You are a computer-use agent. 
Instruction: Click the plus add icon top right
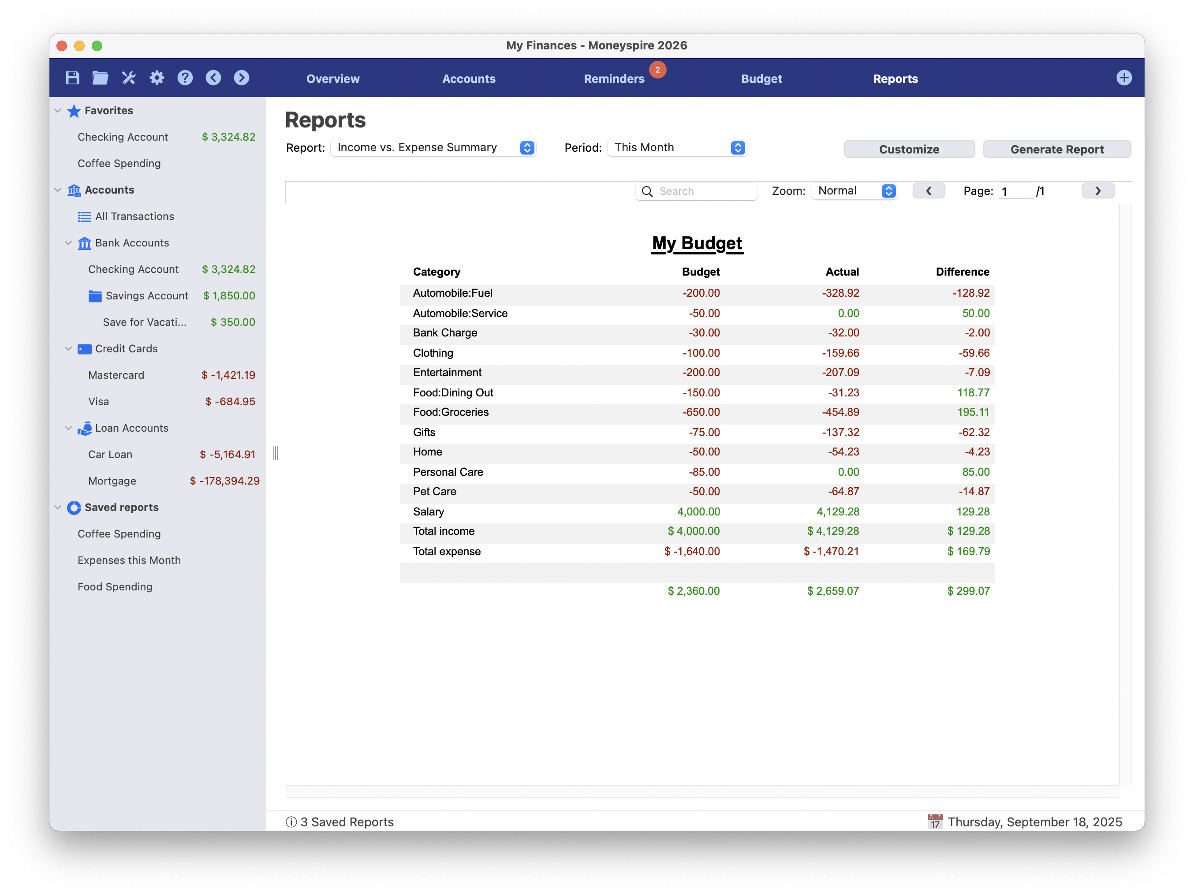(x=1124, y=78)
